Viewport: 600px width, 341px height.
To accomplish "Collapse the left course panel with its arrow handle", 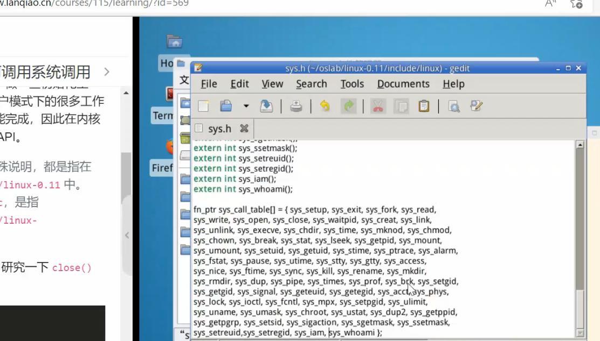I will click(127, 235).
